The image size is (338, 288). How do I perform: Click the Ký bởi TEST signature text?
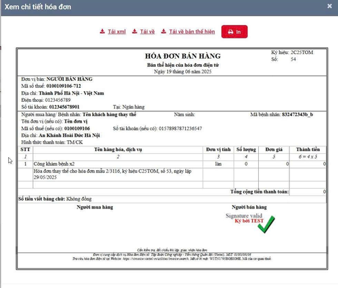pos(249,221)
